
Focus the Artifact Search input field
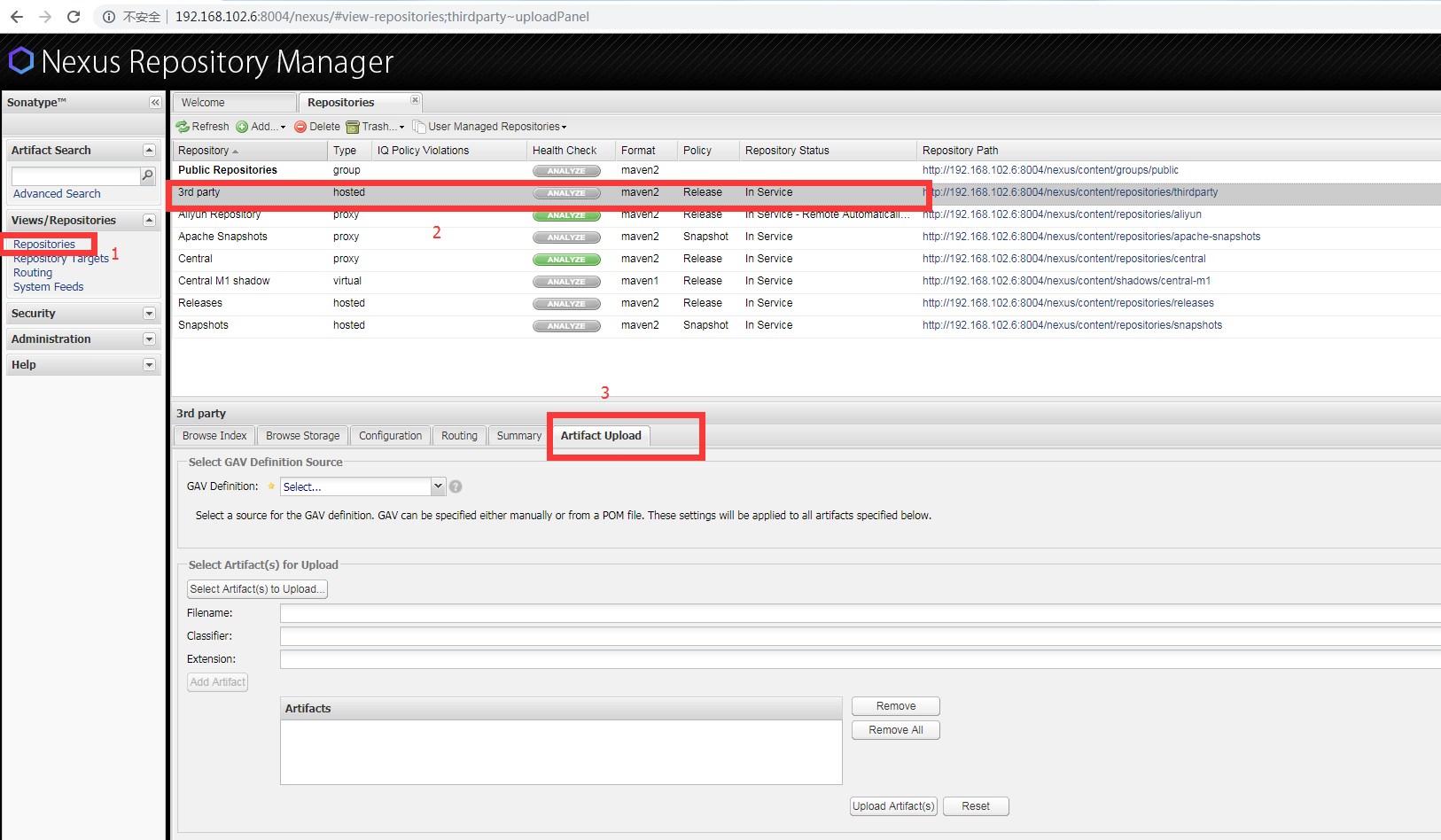click(x=76, y=176)
